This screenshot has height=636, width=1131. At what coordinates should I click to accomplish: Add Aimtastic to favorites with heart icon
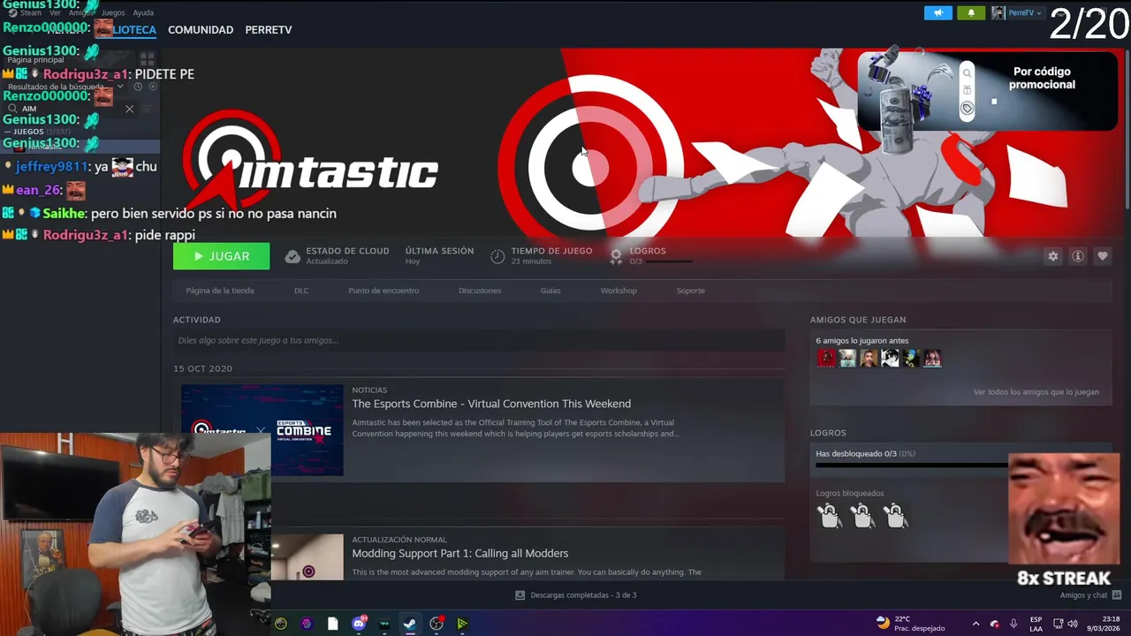pos(1102,256)
